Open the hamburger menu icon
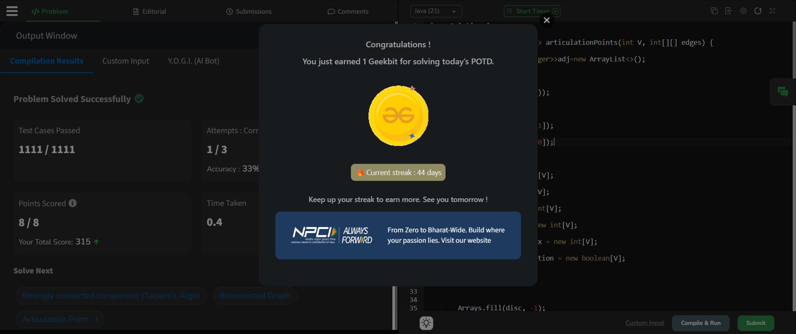The width and height of the screenshot is (796, 334). tap(12, 11)
